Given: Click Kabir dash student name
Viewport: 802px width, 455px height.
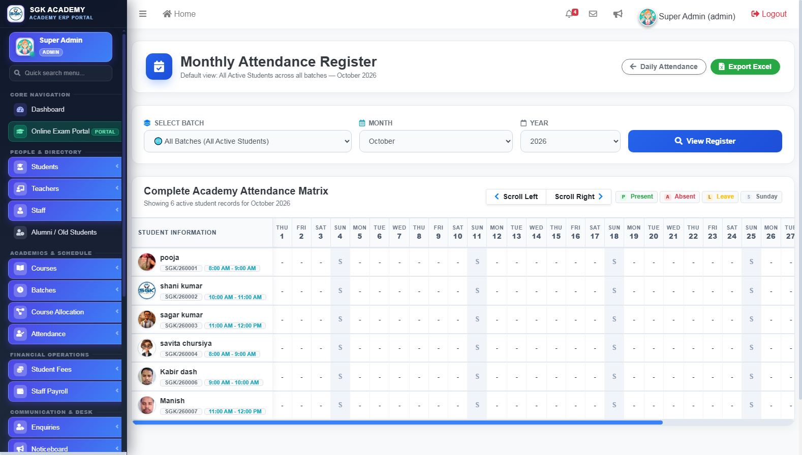Looking at the screenshot, I should 178,372.
